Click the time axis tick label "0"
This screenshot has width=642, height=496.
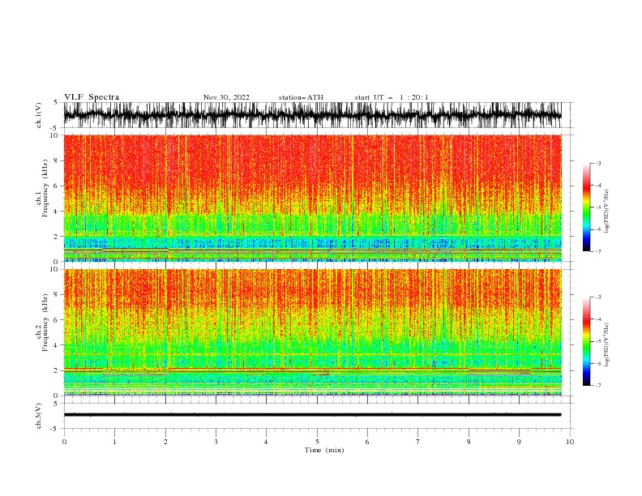pos(64,442)
